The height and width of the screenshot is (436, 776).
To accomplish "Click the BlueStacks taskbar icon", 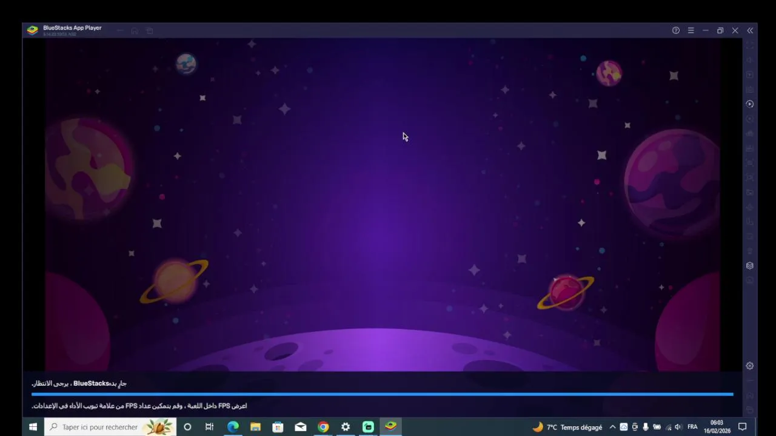I will pyautogui.click(x=391, y=427).
